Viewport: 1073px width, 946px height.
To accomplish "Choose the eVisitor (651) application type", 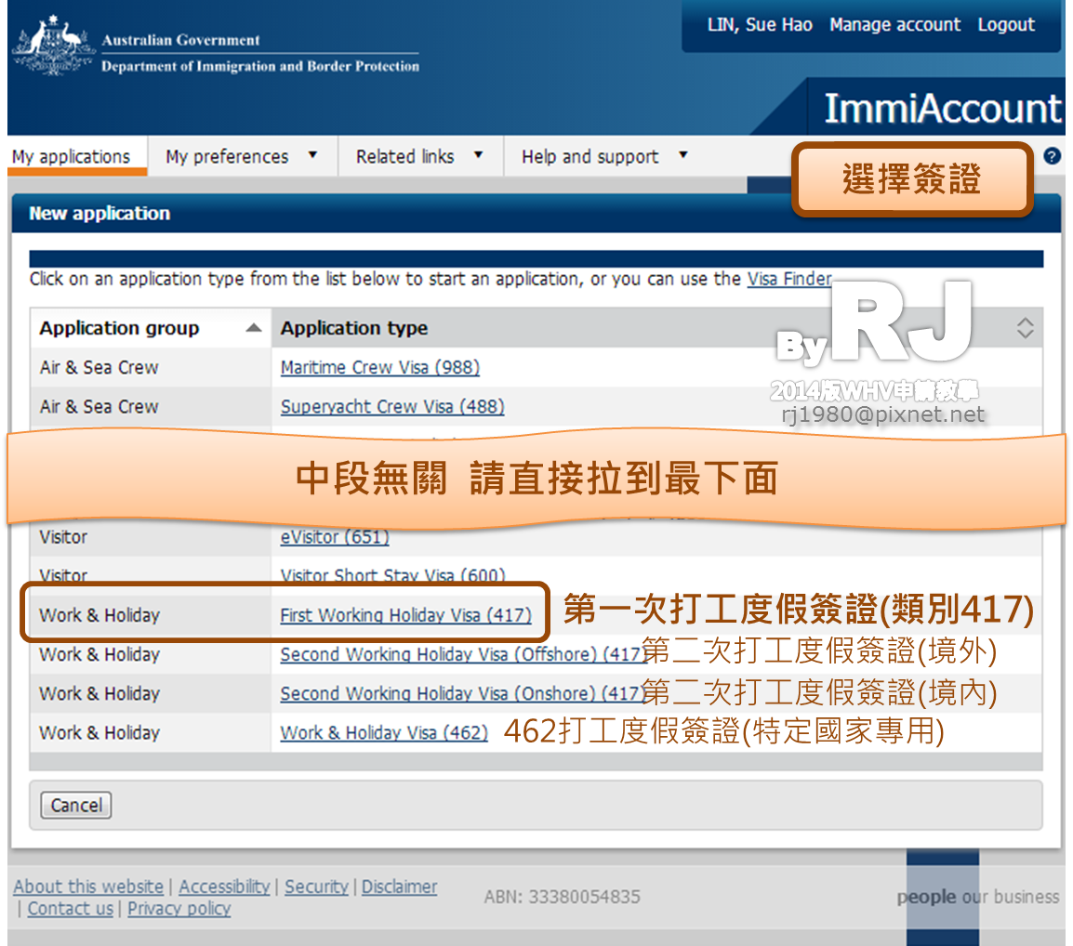I will tap(335, 537).
